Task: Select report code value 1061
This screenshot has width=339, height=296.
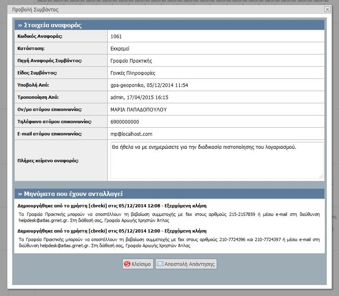Action: [116, 36]
